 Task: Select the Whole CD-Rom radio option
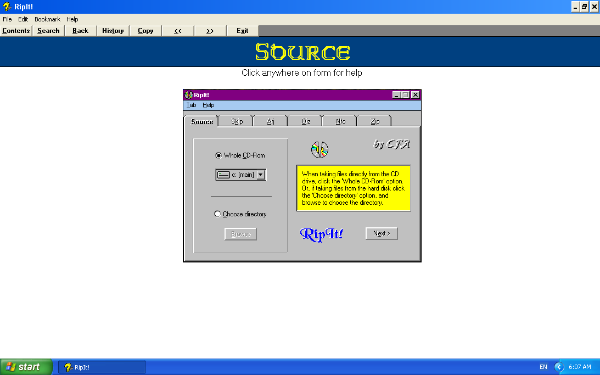tap(218, 155)
